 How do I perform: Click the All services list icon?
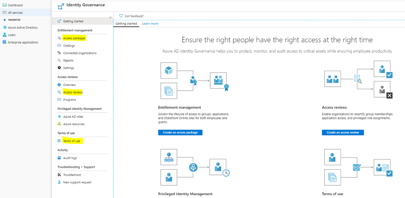tap(4, 13)
